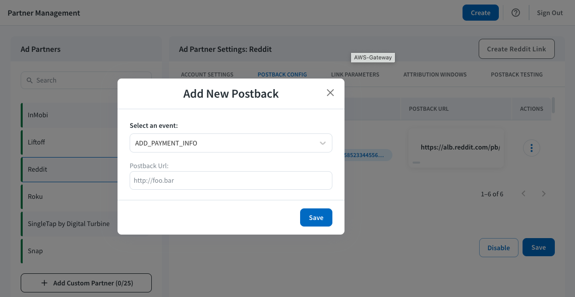
Task: Close the Add New Postback dialog
Action: tap(330, 93)
